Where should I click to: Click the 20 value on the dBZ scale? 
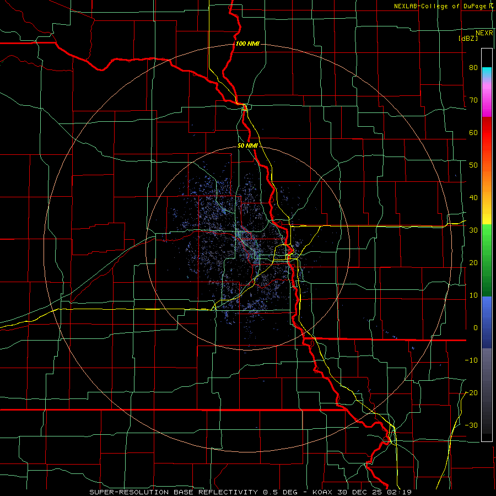coord(473,263)
